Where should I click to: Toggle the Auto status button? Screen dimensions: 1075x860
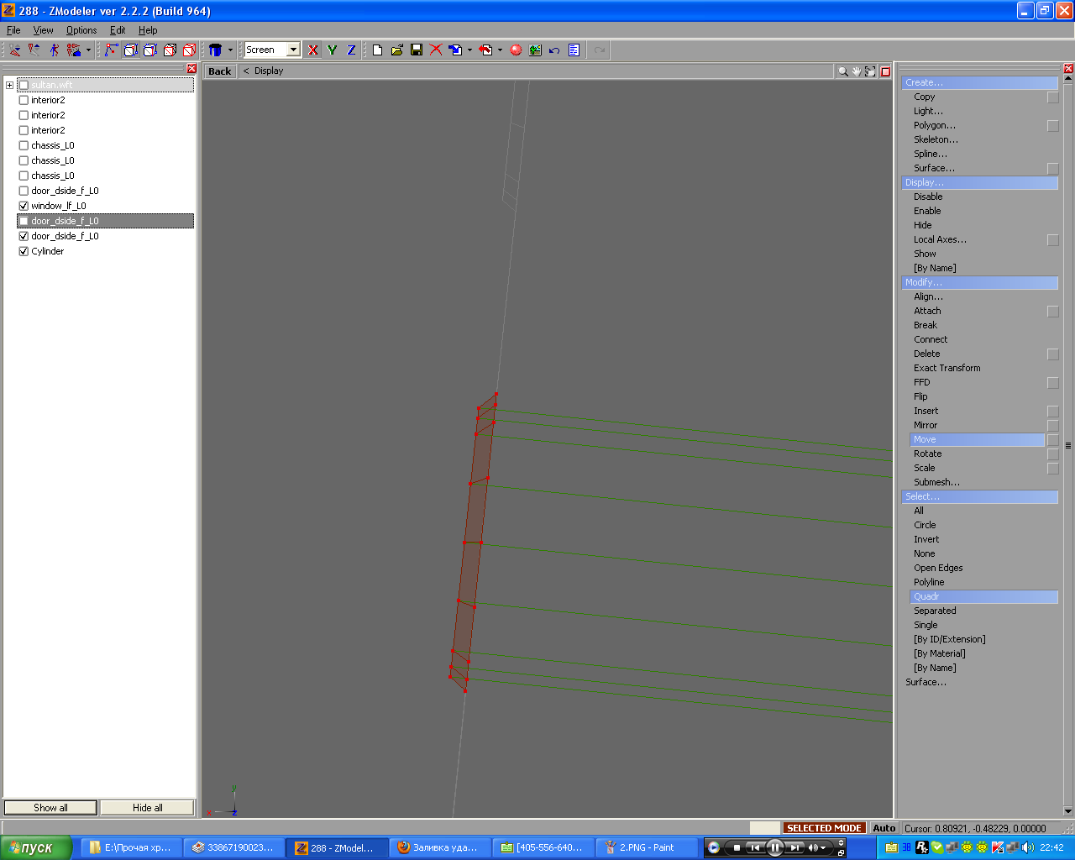point(884,828)
